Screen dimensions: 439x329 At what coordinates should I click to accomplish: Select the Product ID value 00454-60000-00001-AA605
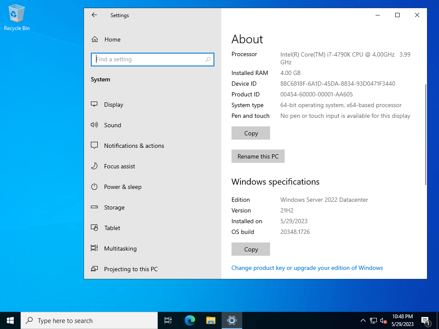pyautogui.click(x=316, y=95)
